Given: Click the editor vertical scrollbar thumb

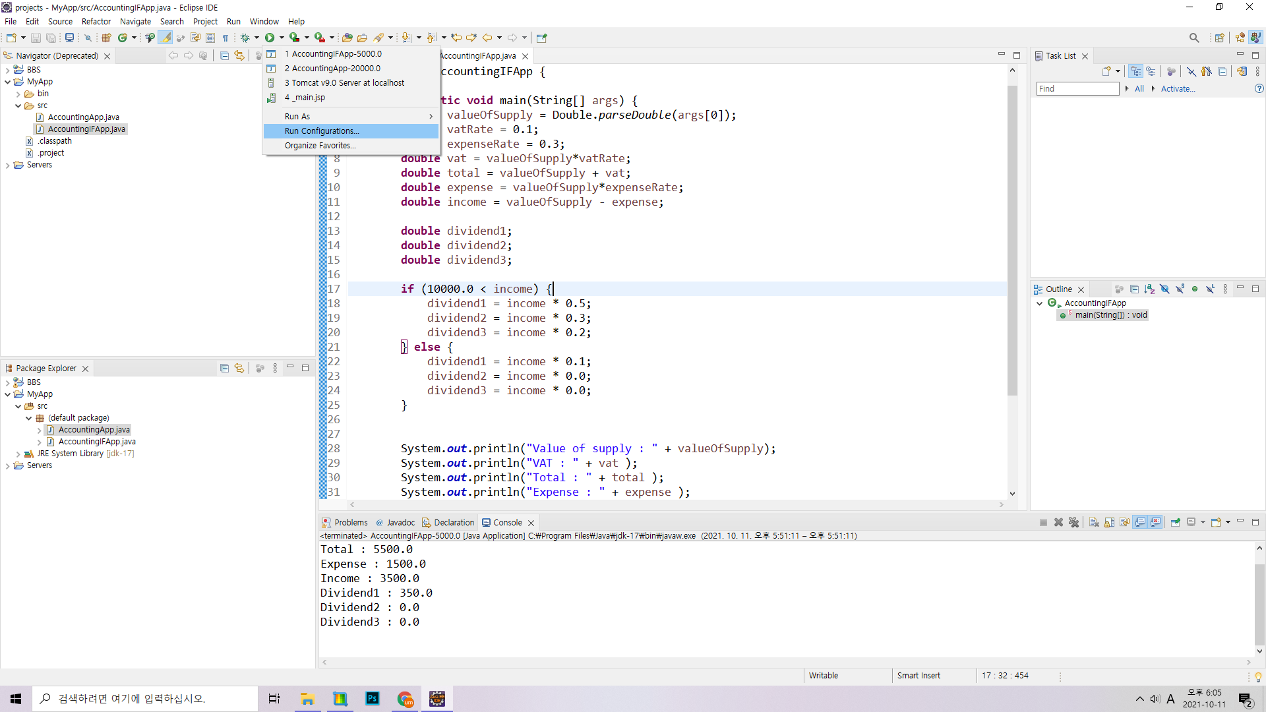Looking at the screenshot, I should [x=1012, y=241].
